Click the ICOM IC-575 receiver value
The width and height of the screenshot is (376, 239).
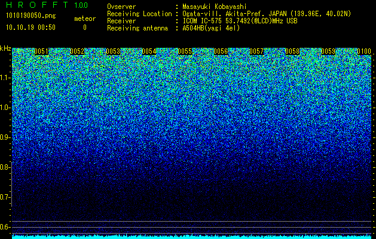tap(240, 21)
